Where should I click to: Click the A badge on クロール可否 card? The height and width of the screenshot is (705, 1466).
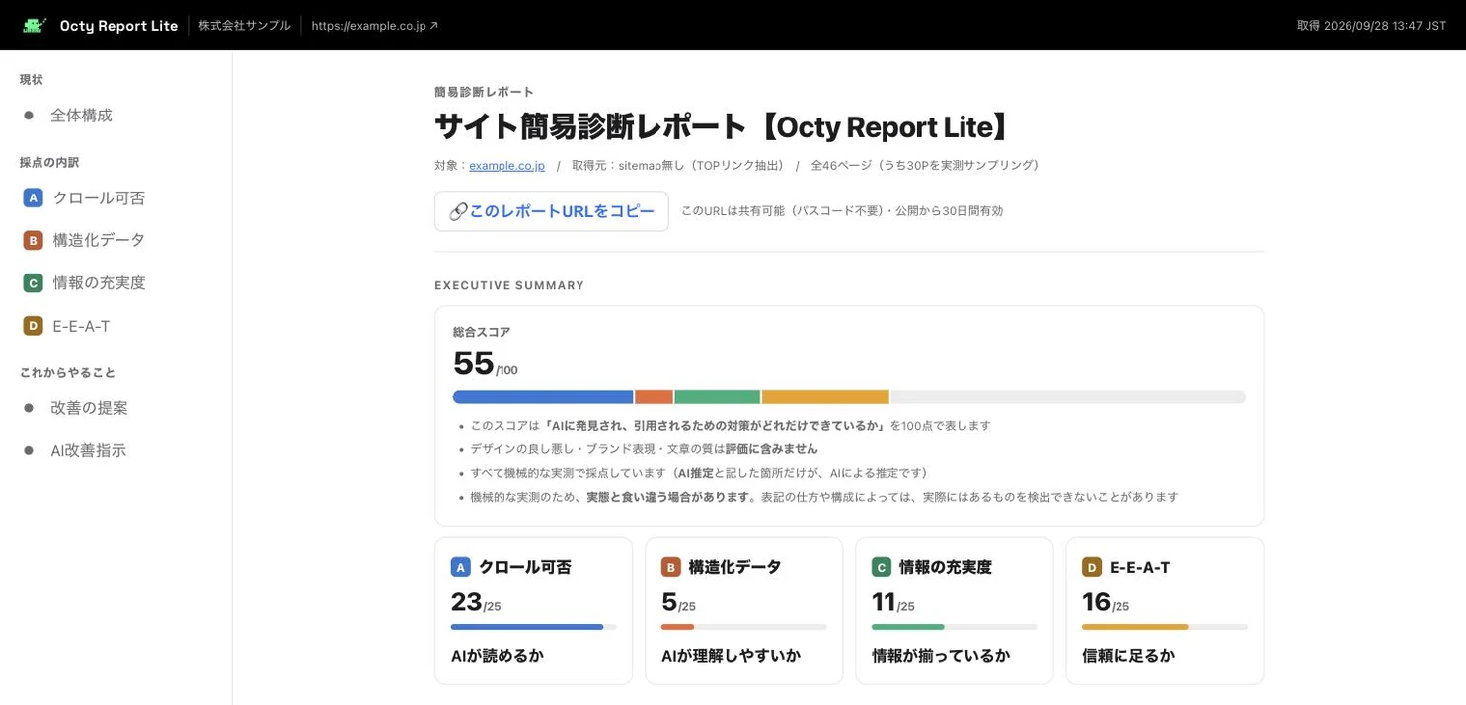click(460, 567)
